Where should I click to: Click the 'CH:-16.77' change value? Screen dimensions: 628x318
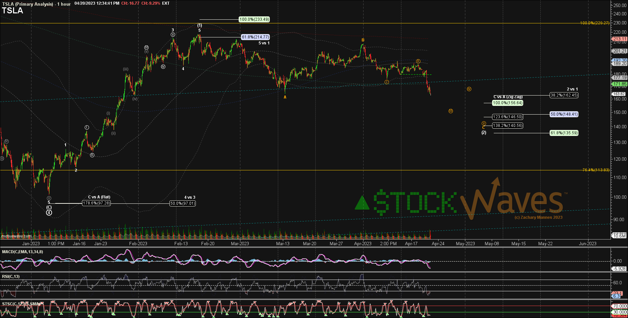(x=130, y=3)
